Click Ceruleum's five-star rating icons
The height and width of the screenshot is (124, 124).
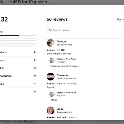click(51, 84)
